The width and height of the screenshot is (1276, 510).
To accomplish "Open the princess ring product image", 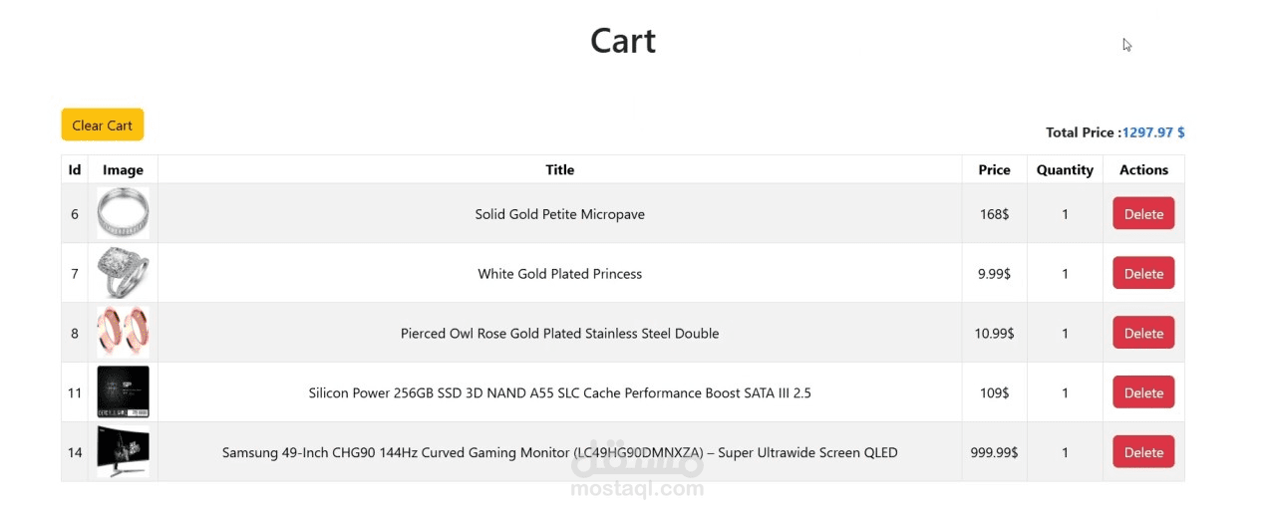I will click(x=124, y=273).
